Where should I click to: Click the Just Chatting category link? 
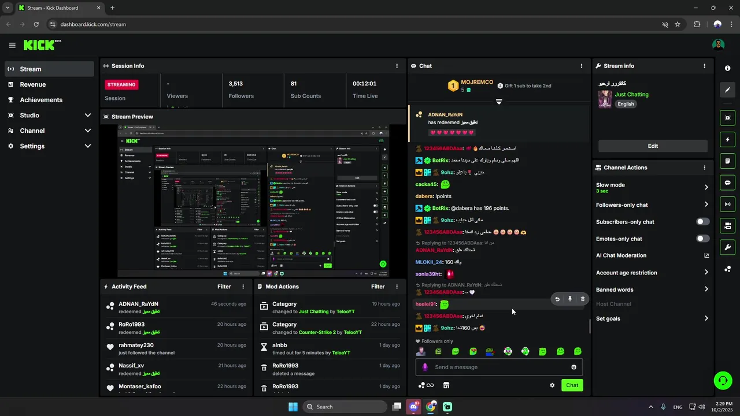point(631,94)
